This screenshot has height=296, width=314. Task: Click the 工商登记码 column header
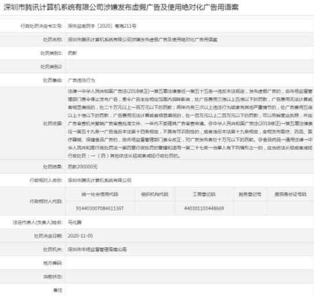point(204,194)
